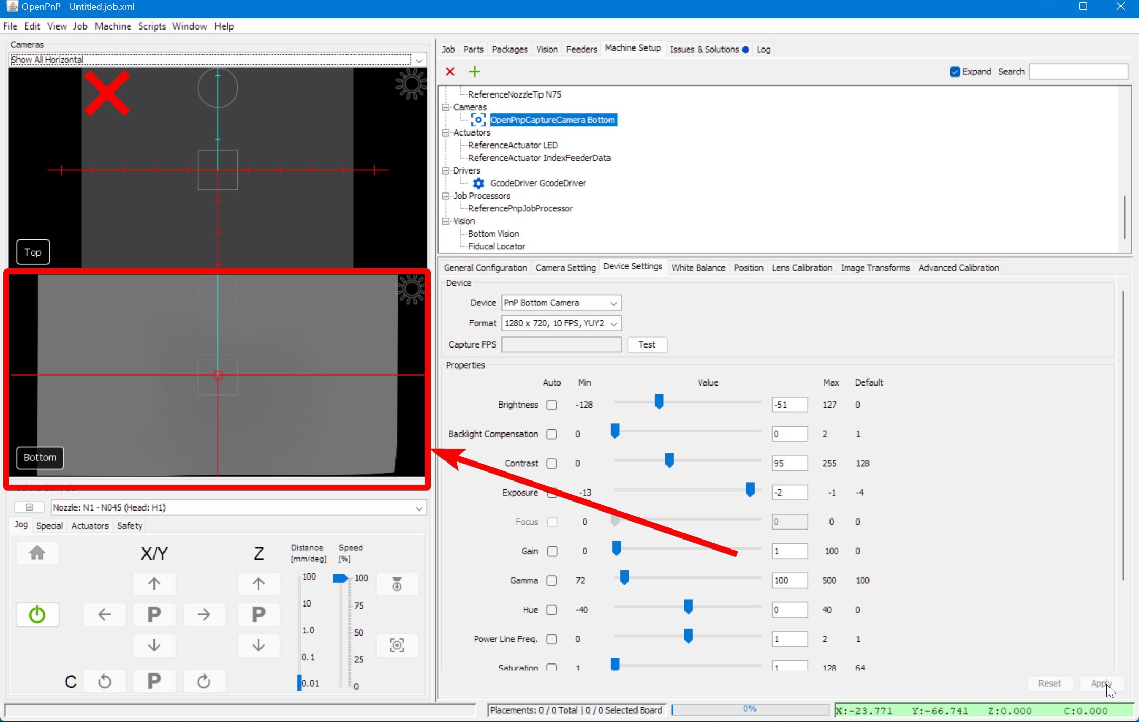
Task: Click the red X delete icon
Action: (450, 72)
